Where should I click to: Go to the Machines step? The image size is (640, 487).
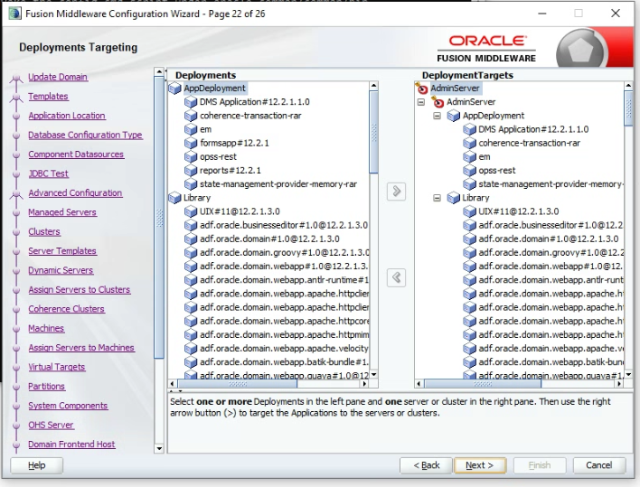click(46, 328)
